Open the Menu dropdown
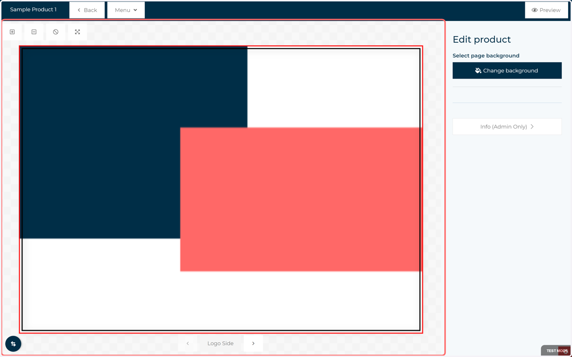 [x=126, y=10]
